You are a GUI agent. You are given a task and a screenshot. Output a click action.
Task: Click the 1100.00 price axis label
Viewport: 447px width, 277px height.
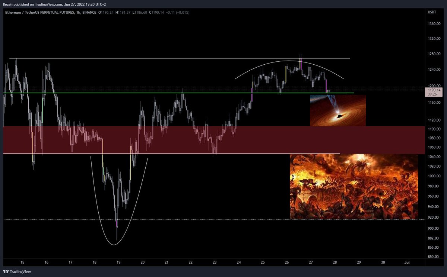(x=434, y=129)
